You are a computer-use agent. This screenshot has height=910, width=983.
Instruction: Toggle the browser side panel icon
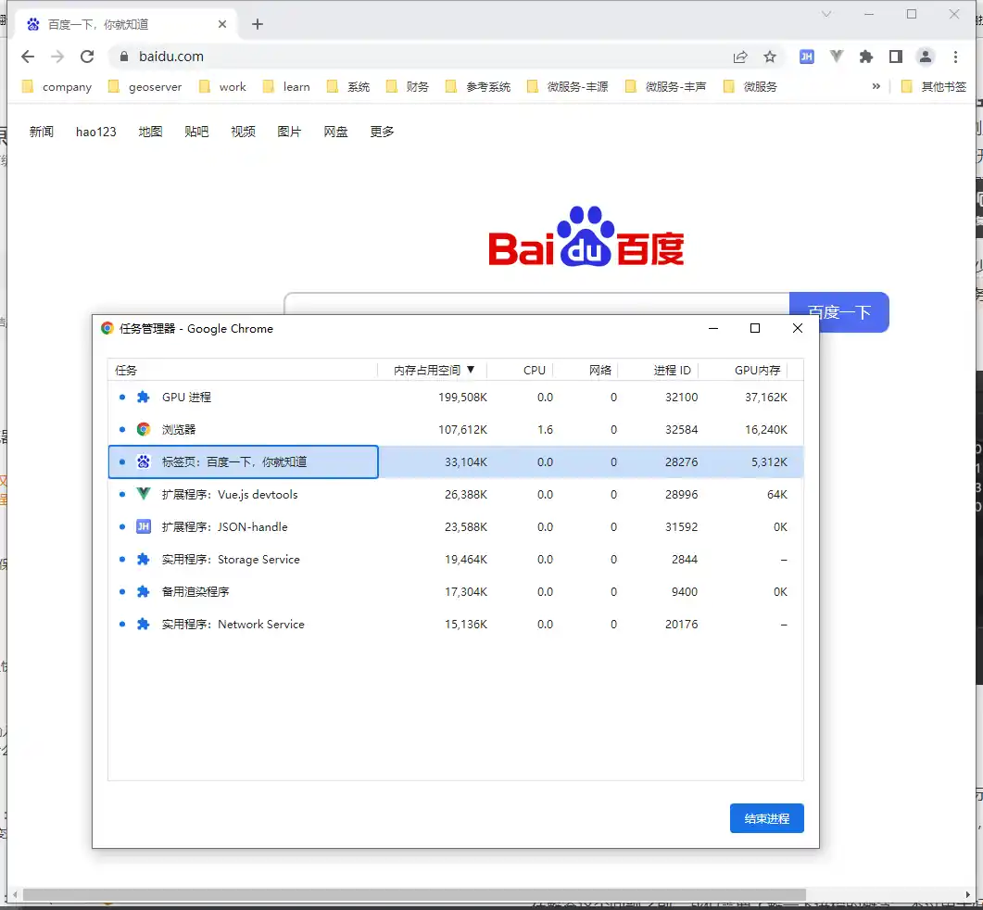[x=895, y=57]
